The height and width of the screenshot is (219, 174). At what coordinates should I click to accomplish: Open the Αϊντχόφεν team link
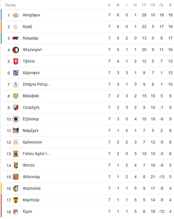pyautogui.click(x=31, y=15)
